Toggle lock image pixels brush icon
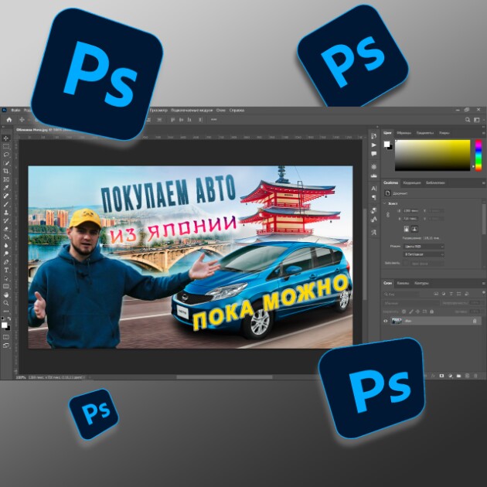Screen dimensions: 487x487 [411, 312]
